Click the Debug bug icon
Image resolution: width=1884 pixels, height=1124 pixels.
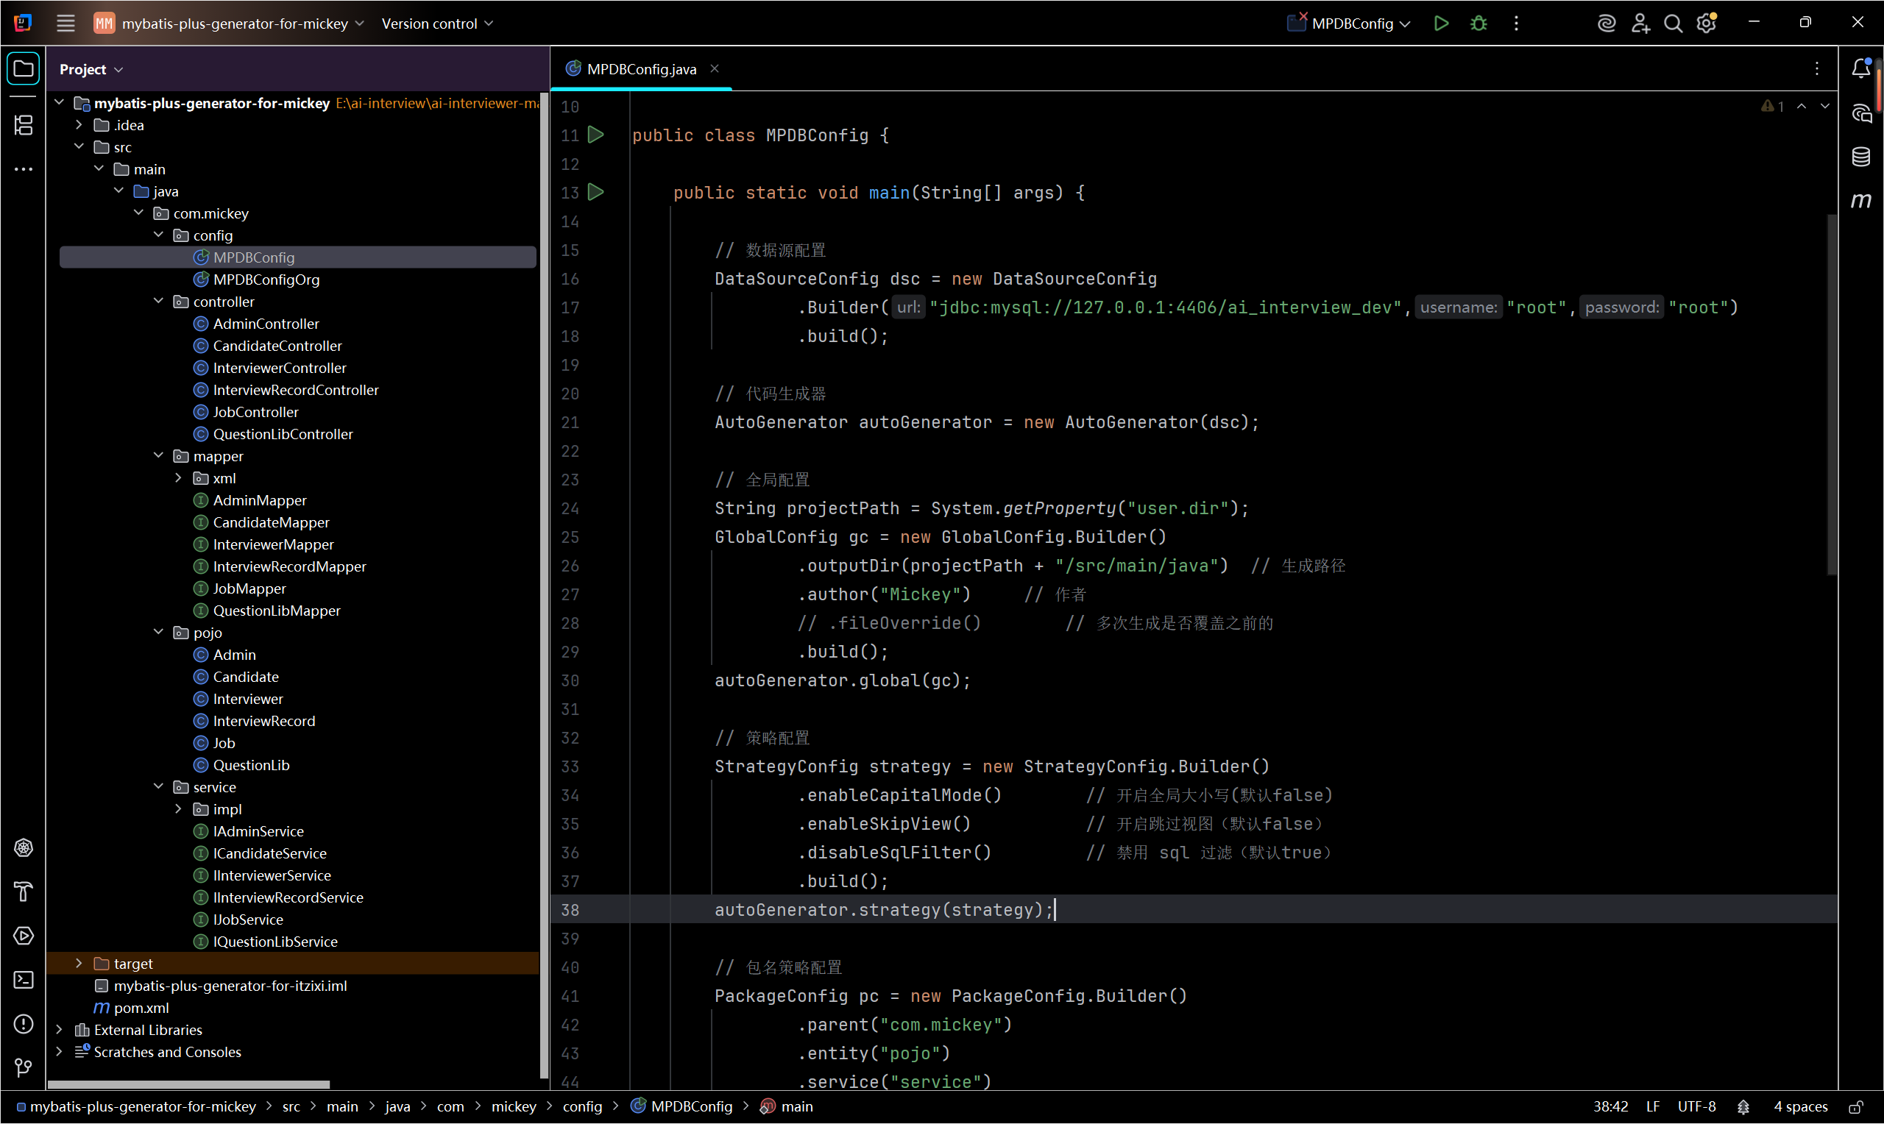[x=1478, y=24]
